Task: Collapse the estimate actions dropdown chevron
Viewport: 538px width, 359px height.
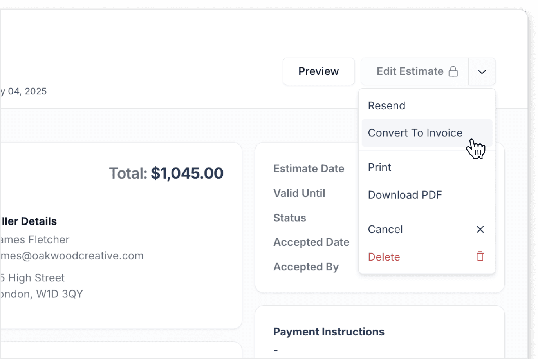Action: 482,71
